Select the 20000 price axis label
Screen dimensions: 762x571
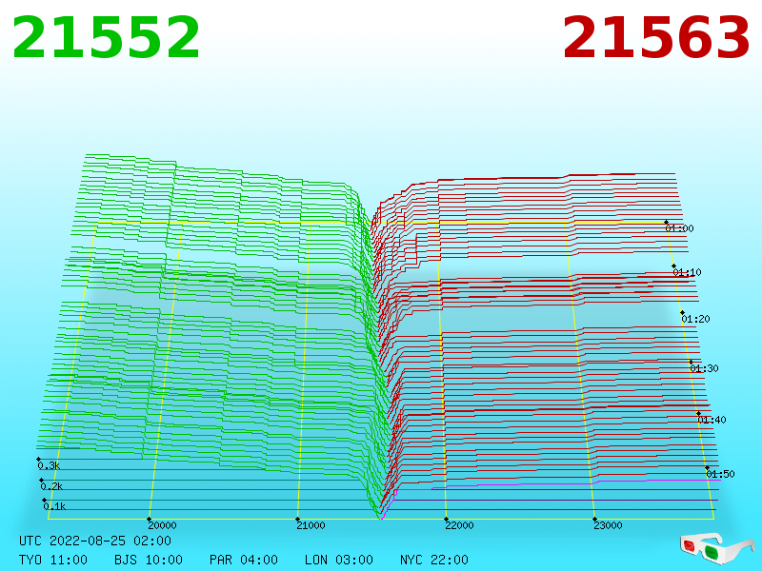click(162, 525)
